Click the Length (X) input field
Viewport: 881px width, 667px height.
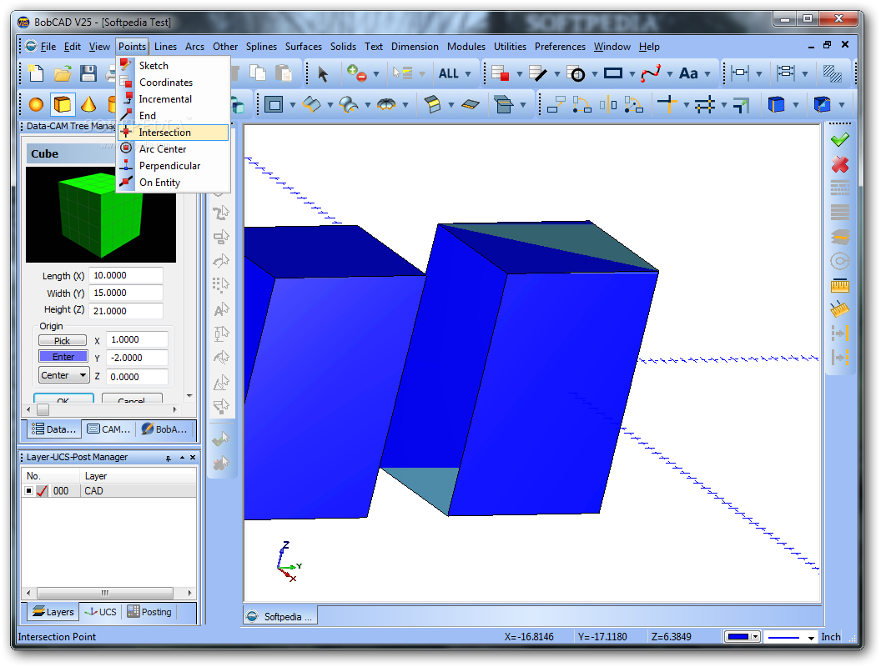coord(126,275)
